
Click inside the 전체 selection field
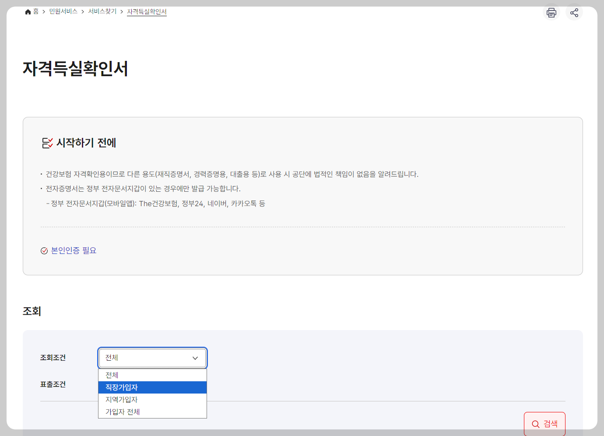click(x=144, y=358)
